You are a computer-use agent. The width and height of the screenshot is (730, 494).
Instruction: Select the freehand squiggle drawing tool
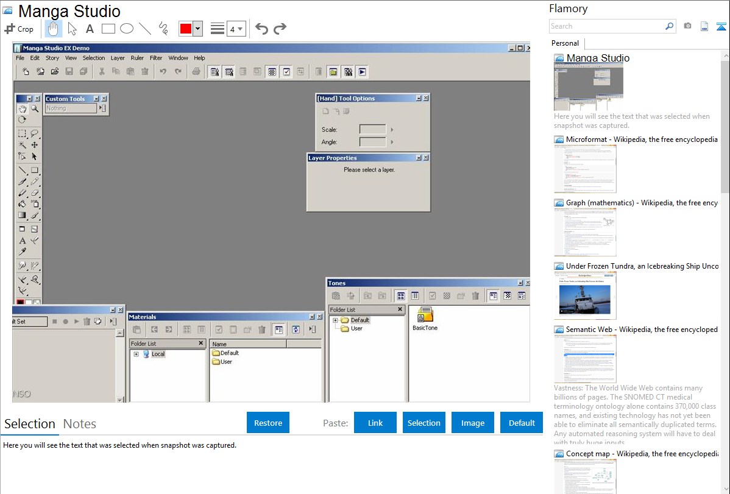[163, 29]
